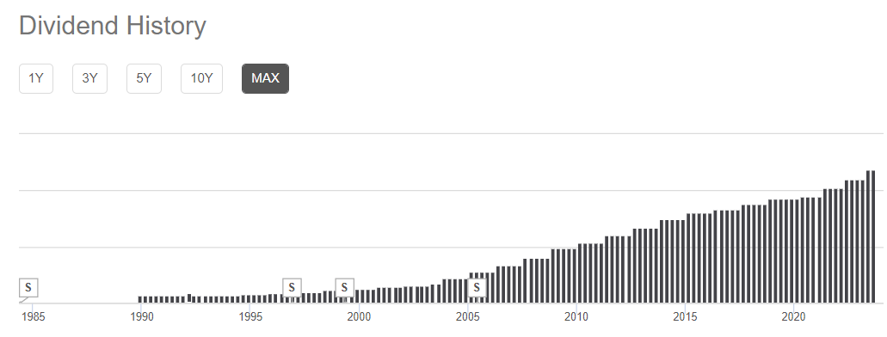Click the split marker at 1985

pyautogui.click(x=28, y=288)
